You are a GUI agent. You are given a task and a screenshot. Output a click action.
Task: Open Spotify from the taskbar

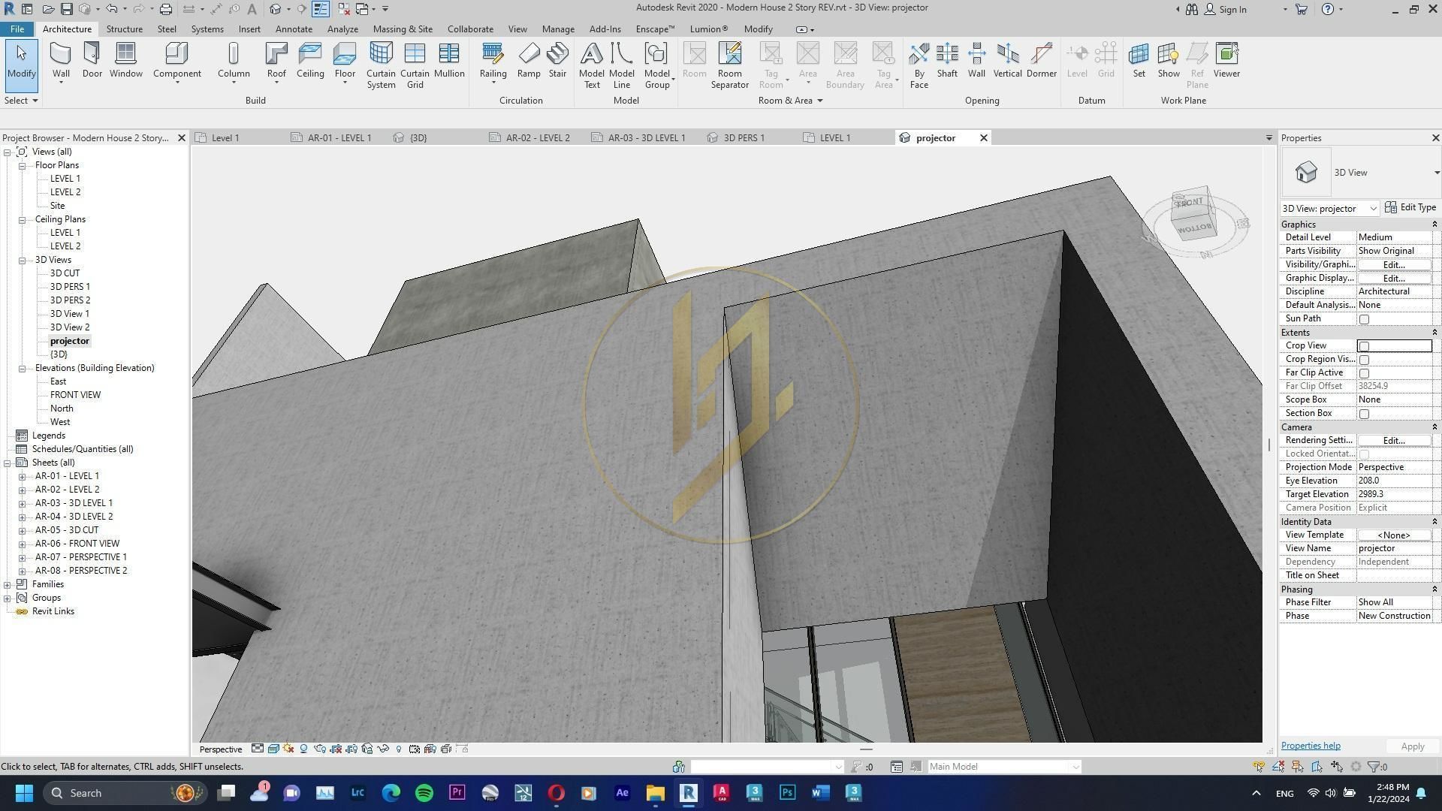click(424, 793)
